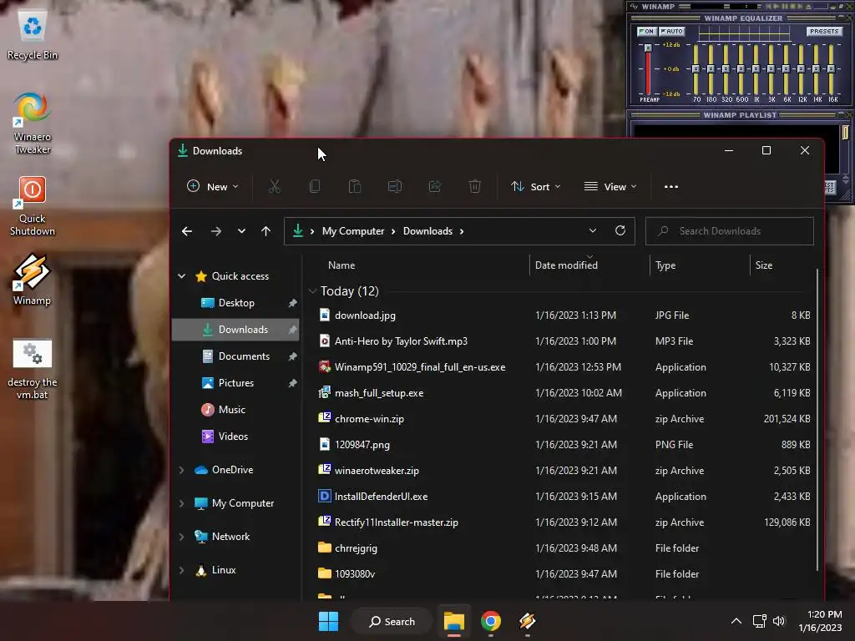
Task: Select Quick Shutdown desktop shortcut
Action: coord(33,206)
